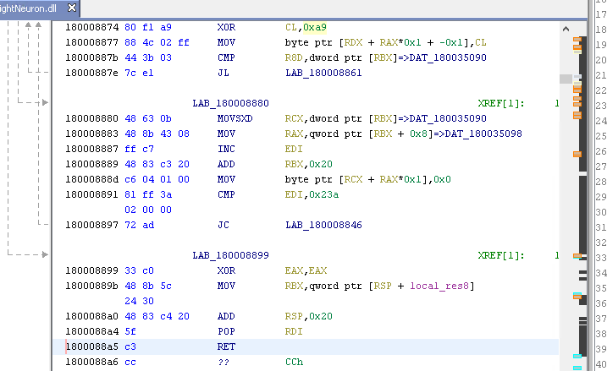Click the LAB_180008899 label

(x=231, y=255)
